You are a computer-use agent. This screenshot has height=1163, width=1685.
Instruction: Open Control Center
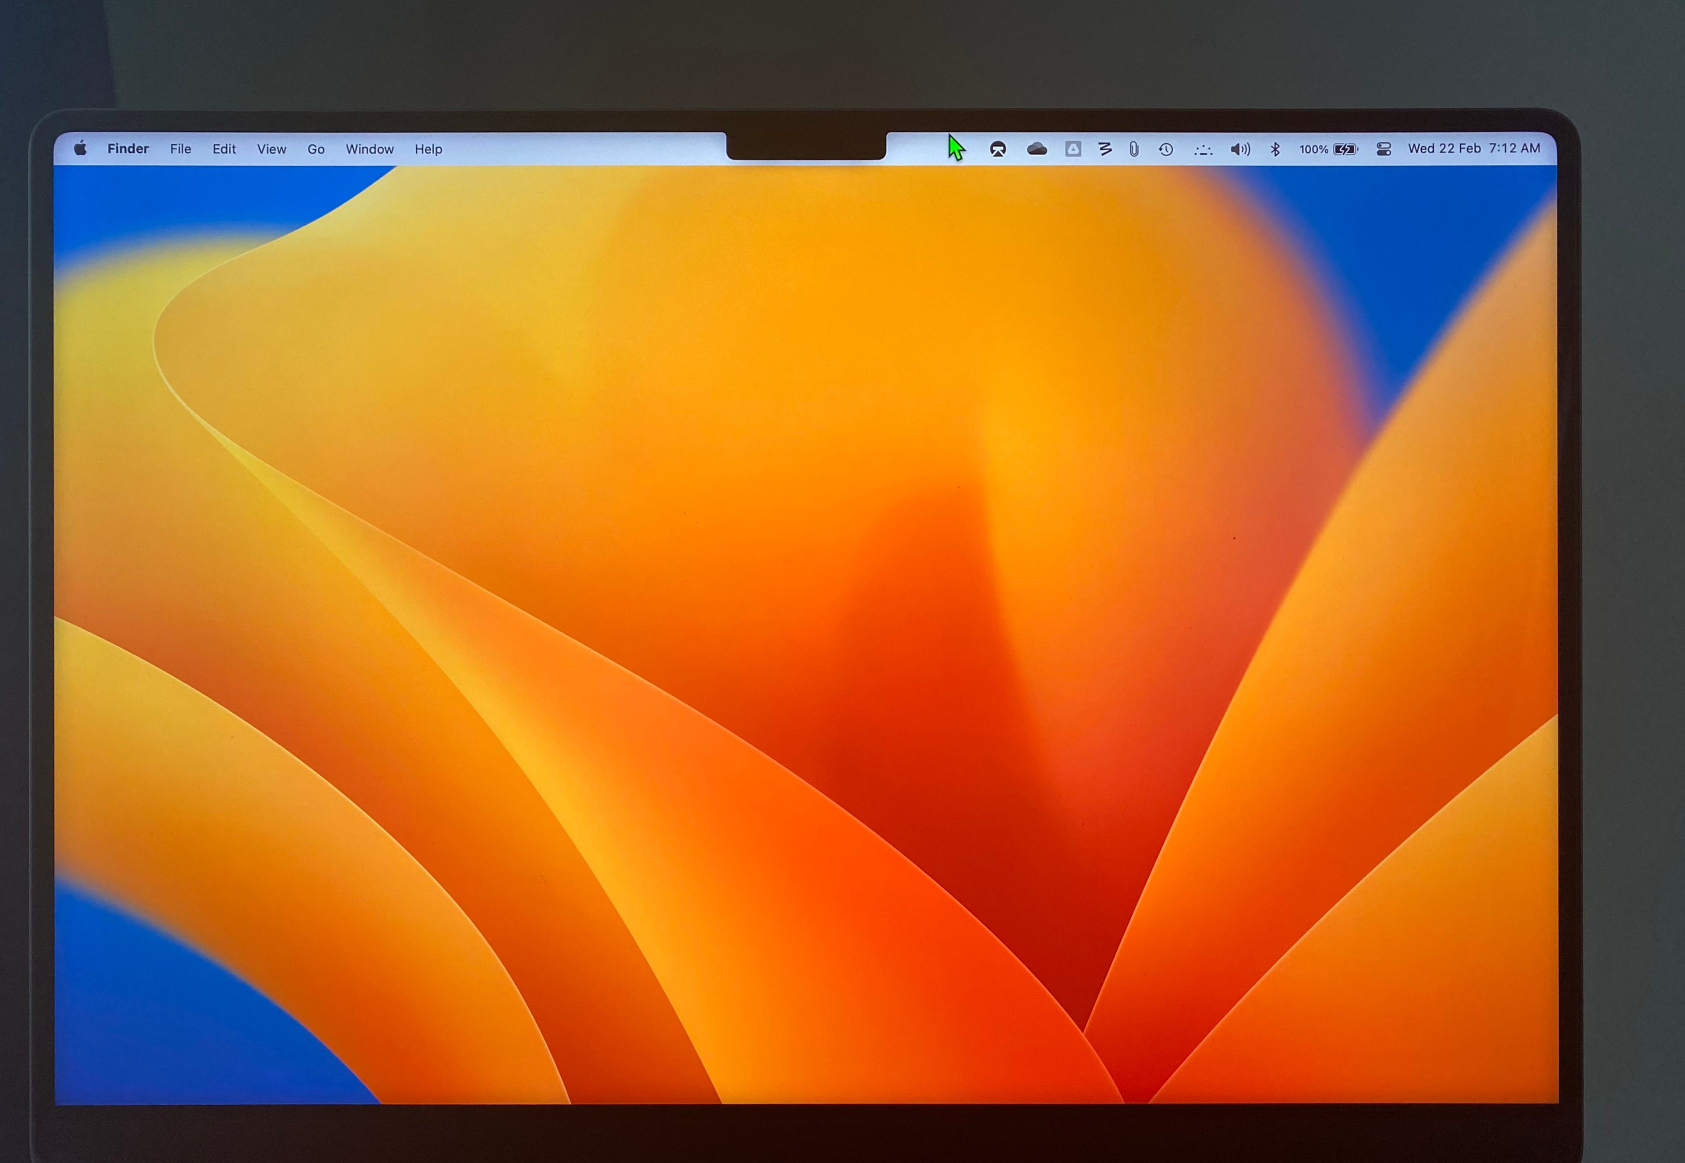coord(1384,149)
